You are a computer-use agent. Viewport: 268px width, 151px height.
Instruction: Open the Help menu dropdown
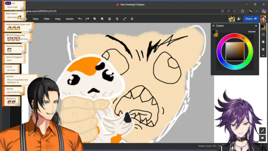58,19
